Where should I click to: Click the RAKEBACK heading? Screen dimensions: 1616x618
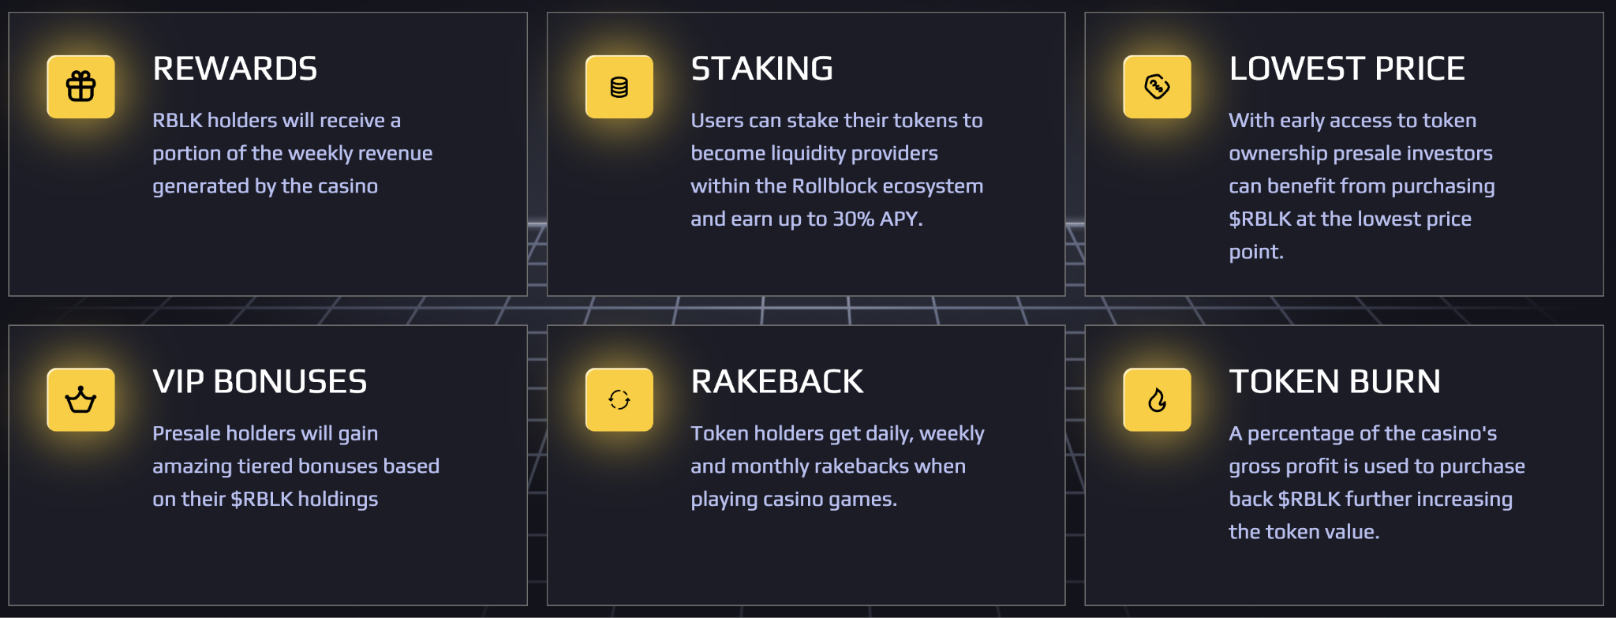click(777, 382)
